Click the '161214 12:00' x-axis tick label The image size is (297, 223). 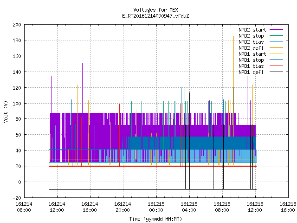pos(57,207)
